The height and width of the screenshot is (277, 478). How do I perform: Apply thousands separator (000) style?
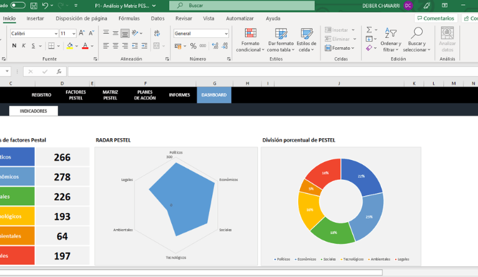tap(203, 45)
